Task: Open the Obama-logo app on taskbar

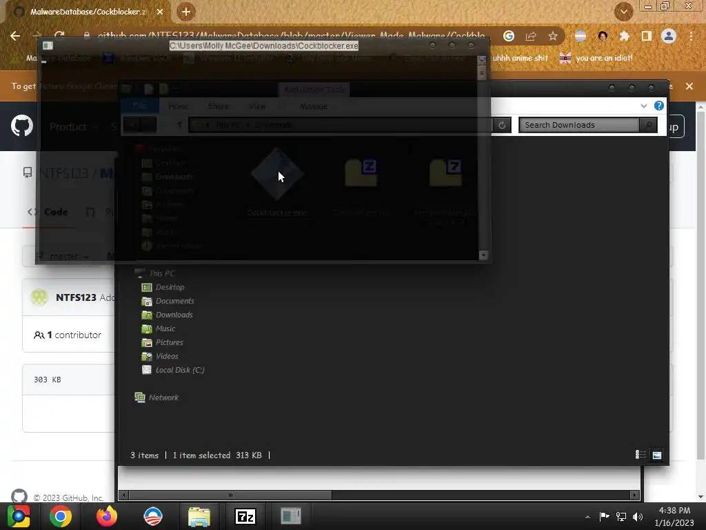Action: click(x=152, y=516)
